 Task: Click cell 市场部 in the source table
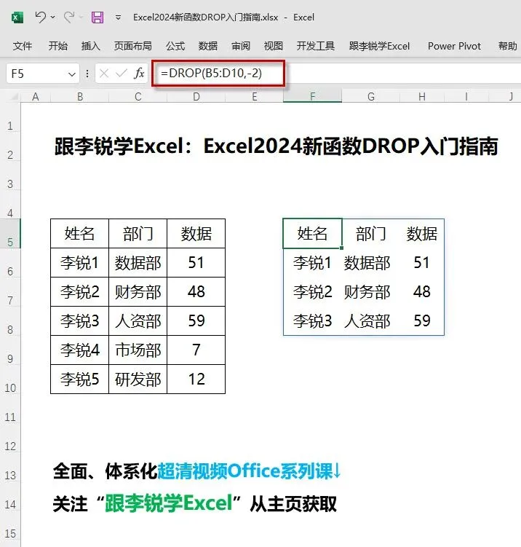coord(138,350)
